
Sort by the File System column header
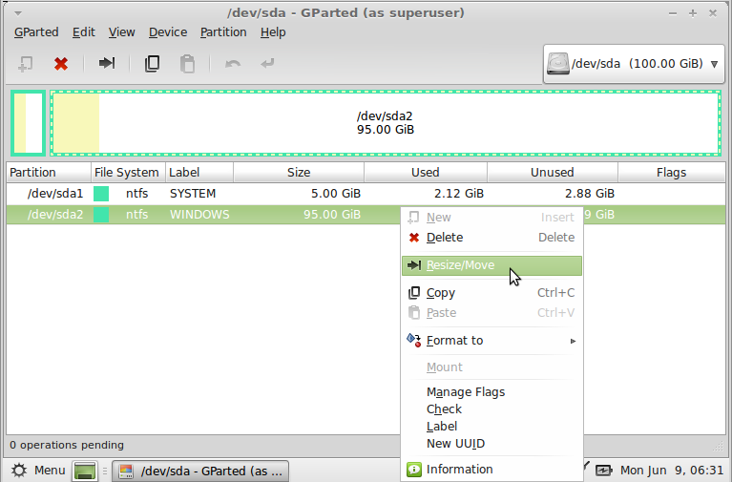[x=128, y=173]
